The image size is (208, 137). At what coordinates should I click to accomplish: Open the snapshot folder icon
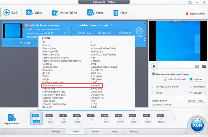tap(204, 66)
